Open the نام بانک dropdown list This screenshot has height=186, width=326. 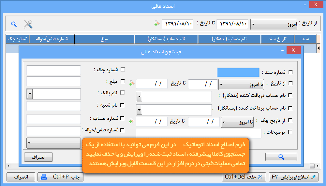(x=30, y=94)
